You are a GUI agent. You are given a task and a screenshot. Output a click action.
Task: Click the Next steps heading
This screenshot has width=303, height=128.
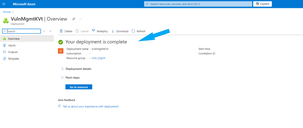coord(73,78)
